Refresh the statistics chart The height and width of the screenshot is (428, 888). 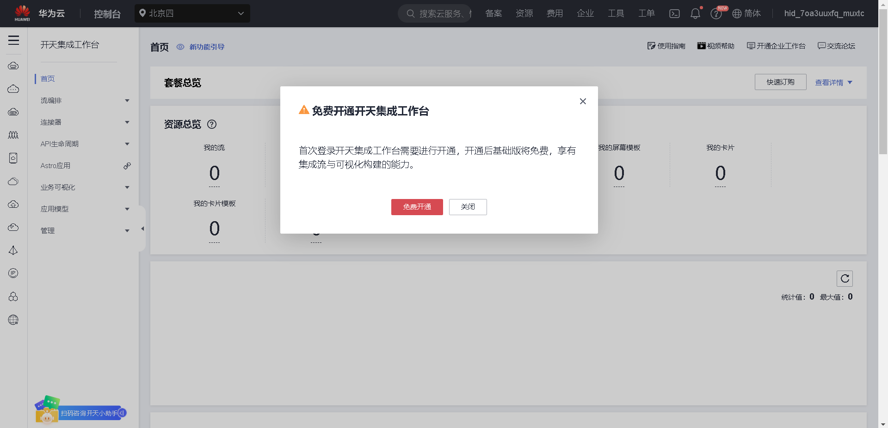tap(845, 278)
